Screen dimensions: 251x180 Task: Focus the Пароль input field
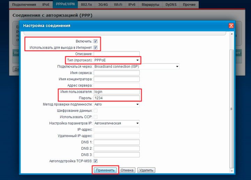[x=116, y=98]
